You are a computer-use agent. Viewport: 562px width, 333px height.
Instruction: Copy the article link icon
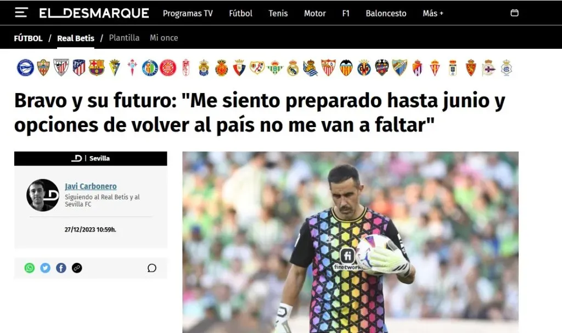[x=77, y=268]
